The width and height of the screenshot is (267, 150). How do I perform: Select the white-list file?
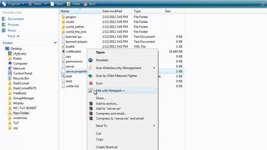[72, 86]
